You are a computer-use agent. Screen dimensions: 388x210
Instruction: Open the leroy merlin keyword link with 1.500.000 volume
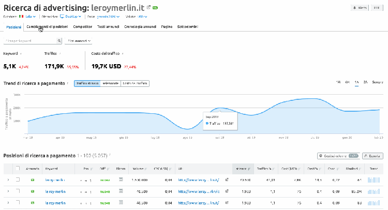pos(55,180)
